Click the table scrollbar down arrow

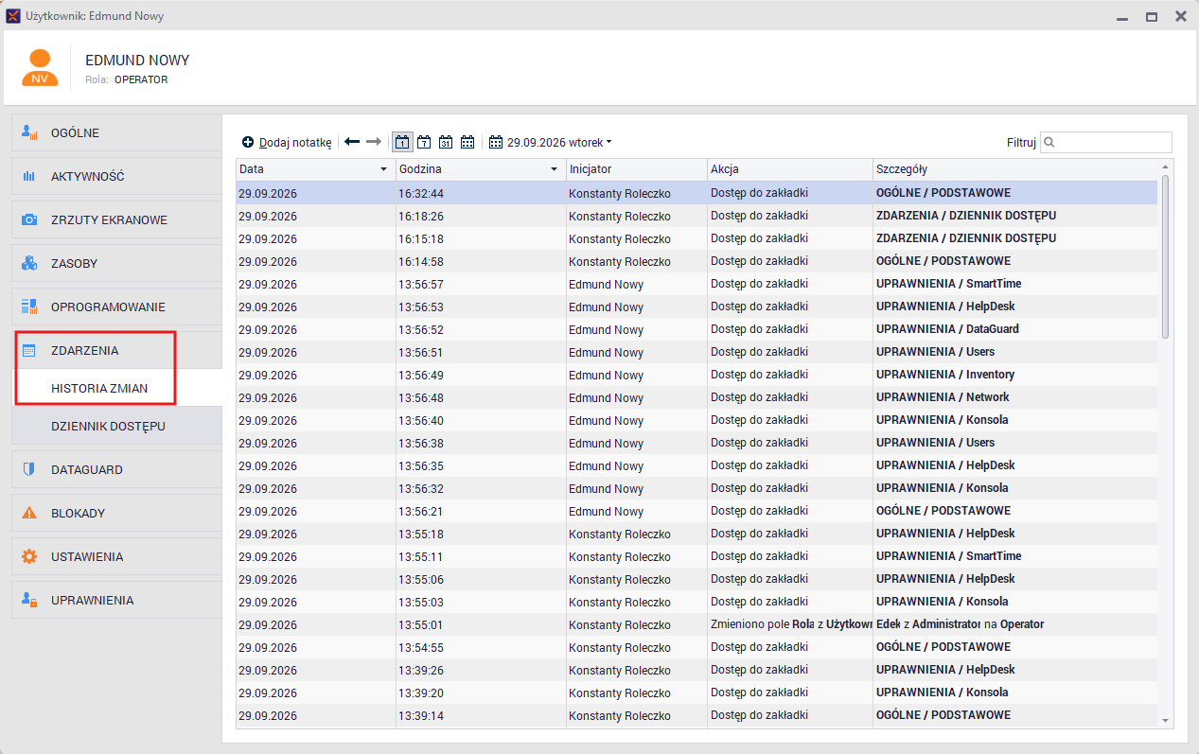click(x=1165, y=721)
